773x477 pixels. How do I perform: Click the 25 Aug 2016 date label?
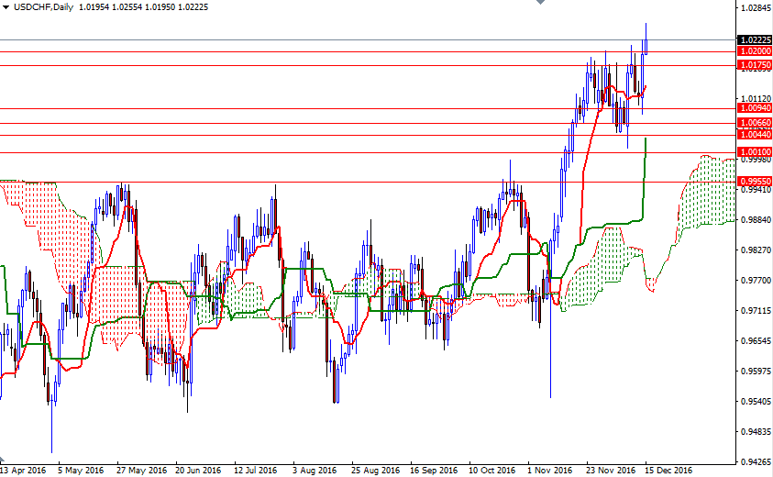(375, 470)
